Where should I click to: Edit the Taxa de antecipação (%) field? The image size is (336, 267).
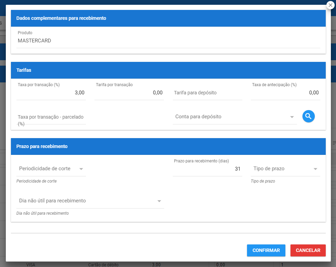point(285,93)
